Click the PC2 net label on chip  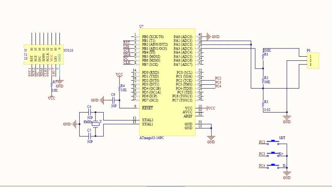point(218,78)
